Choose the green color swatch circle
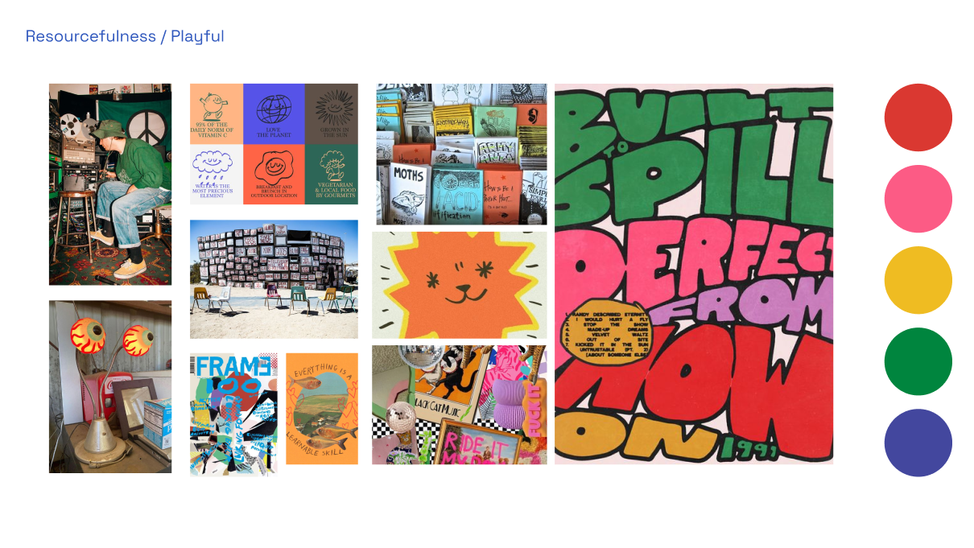 click(918, 361)
